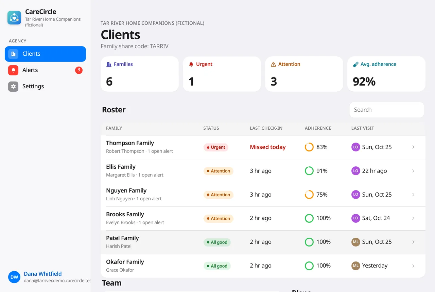This screenshot has width=435, height=292.
Task: Click the Alerts bell icon in sidebar
Action: 13,70
